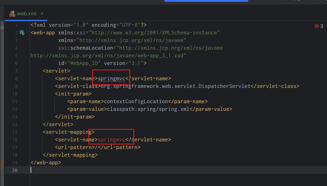Click the opening init-param tag
Image resolution: width=327 pixels, height=186 pixels.
tap(73, 94)
